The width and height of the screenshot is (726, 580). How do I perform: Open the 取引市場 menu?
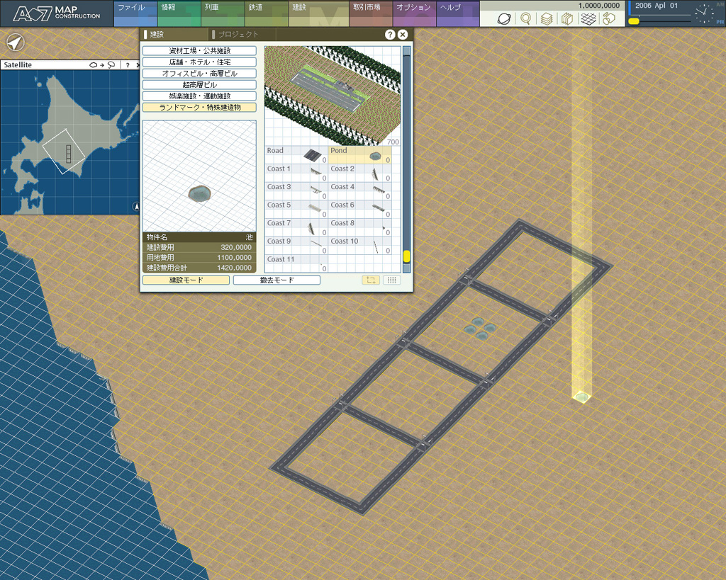(371, 13)
